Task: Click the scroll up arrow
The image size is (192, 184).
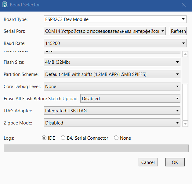Action: pos(185,54)
